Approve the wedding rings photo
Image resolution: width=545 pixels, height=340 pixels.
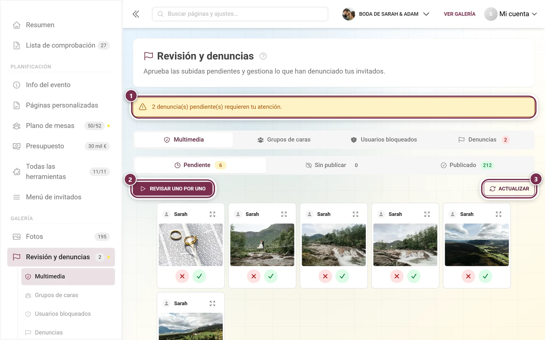coord(199,276)
